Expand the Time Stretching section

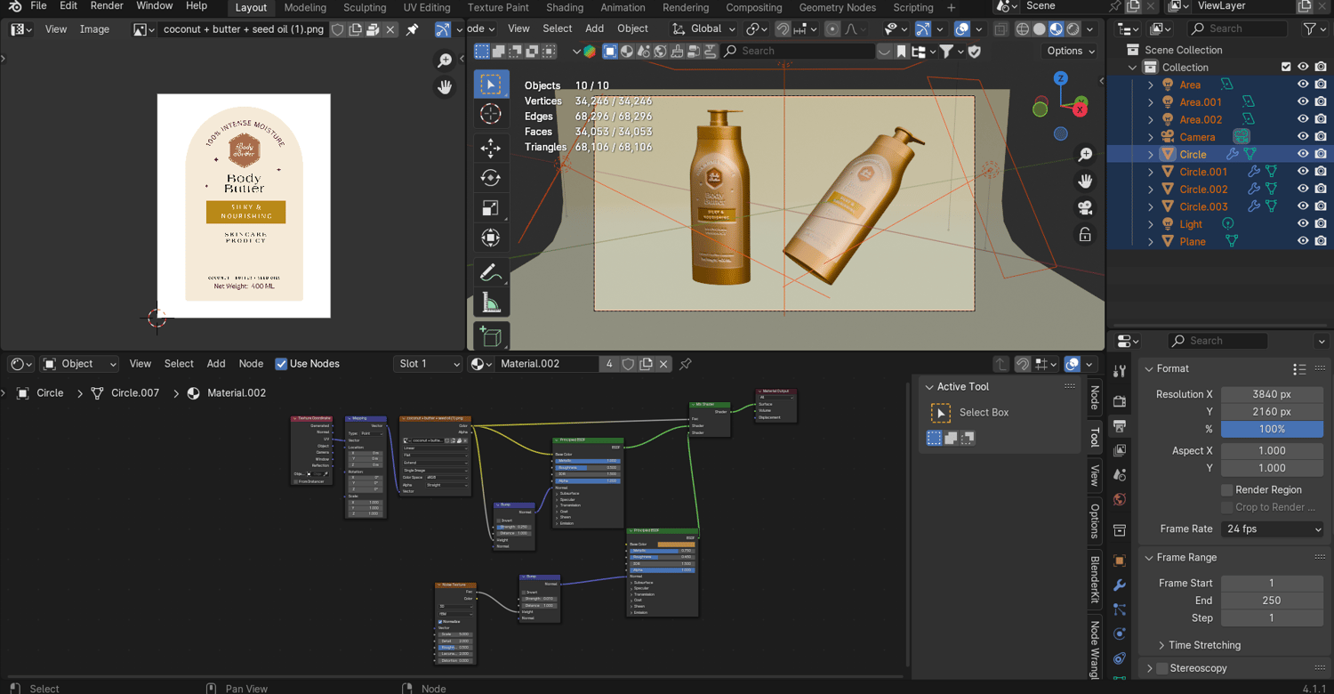click(x=1204, y=645)
